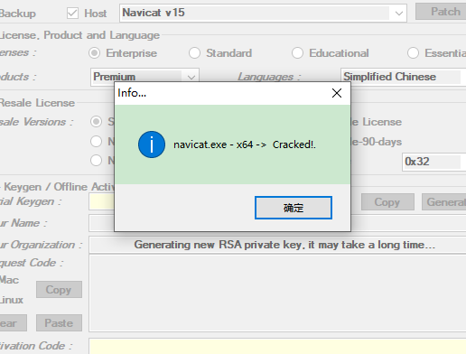Image resolution: width=466 pixels, height=354 pixels.
Task: Toggle the Host checkbox
Action: [72, 14]
